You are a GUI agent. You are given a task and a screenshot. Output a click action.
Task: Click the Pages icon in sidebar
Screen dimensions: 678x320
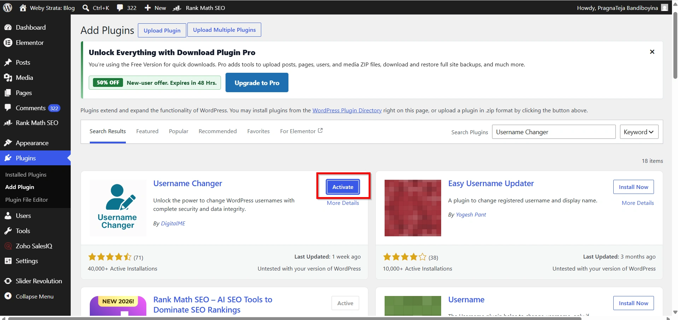tap(8, 93)
